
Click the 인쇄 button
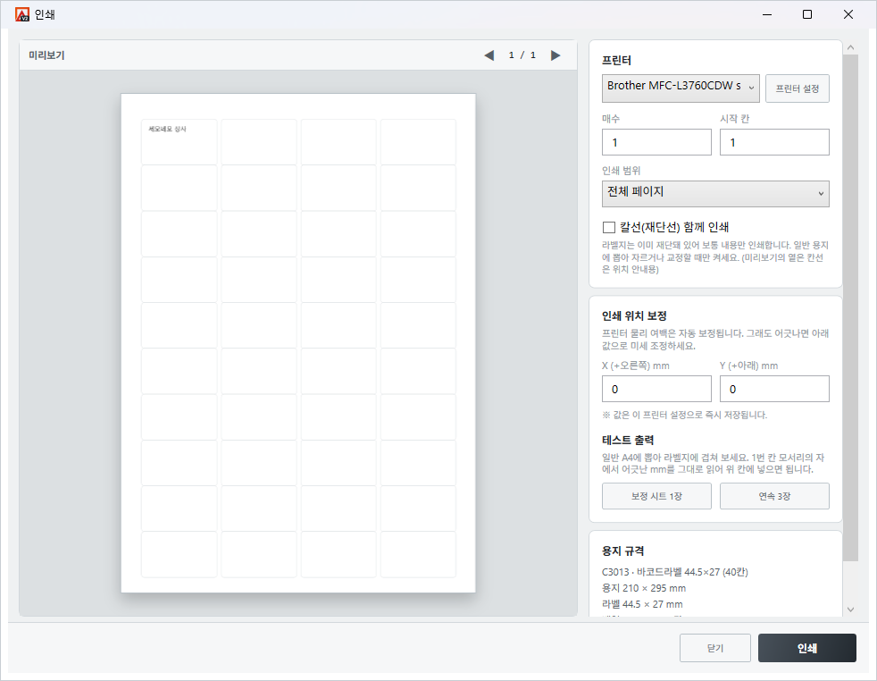tap(807, 648)
